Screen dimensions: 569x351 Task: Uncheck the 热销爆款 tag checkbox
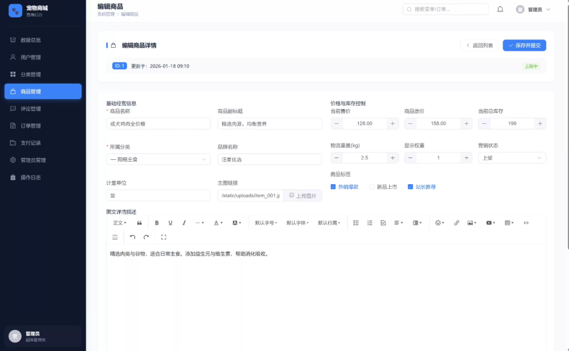[333, 187]
